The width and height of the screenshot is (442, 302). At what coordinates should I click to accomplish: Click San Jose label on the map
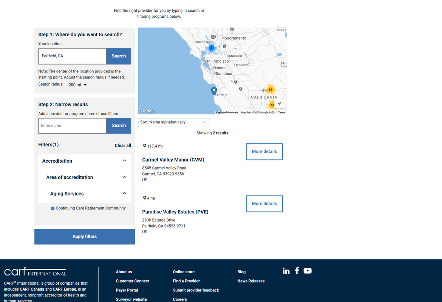224,74
